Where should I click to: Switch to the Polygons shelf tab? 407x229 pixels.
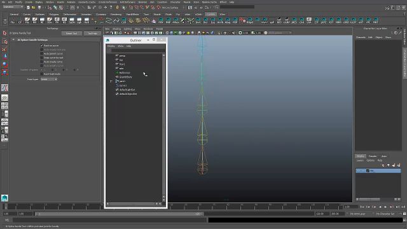click(54, 14)
